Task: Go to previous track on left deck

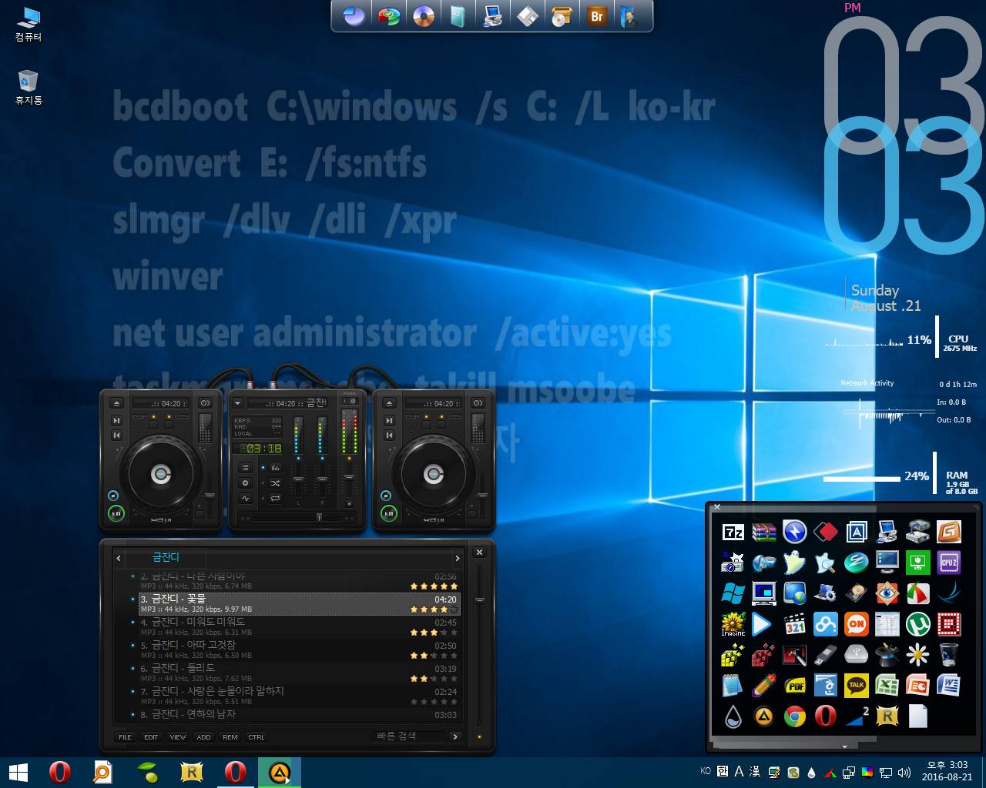Action: click(x=116, y=435)
